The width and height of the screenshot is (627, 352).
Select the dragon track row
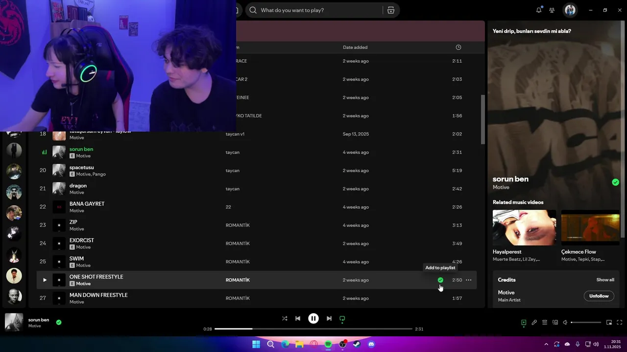point(257,189)
